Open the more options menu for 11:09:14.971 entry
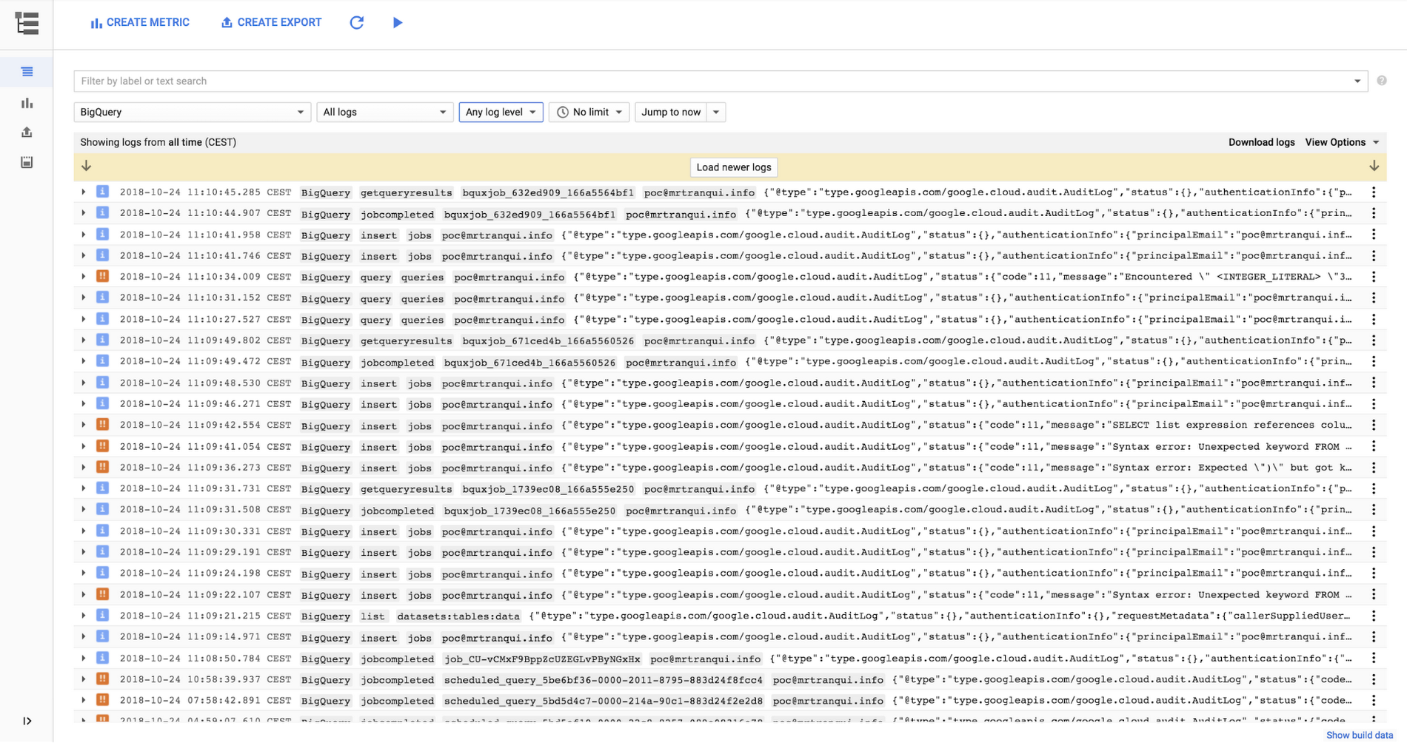 1374,636
